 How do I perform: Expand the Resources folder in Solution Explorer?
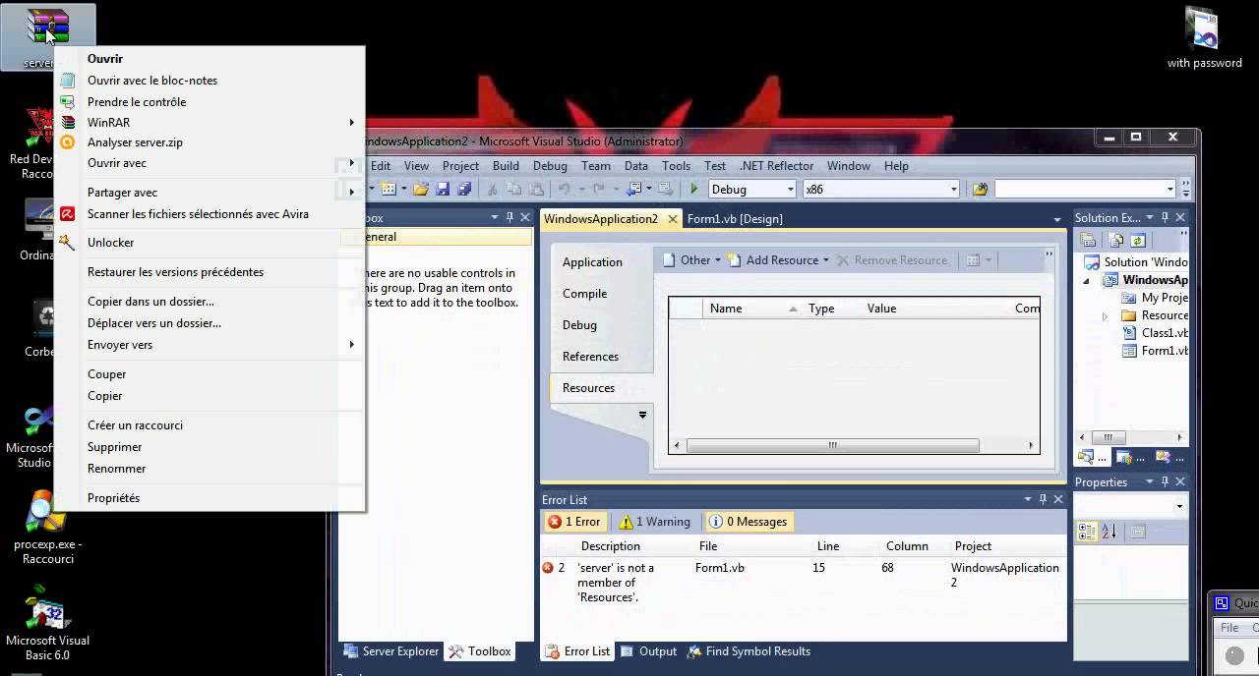tap(1105, 316)
